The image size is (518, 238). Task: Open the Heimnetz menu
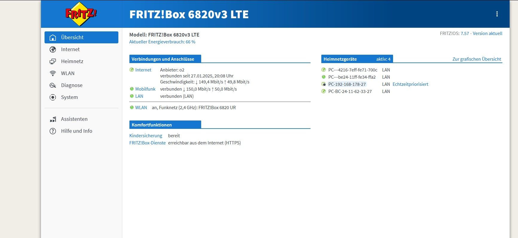[72, 61]
